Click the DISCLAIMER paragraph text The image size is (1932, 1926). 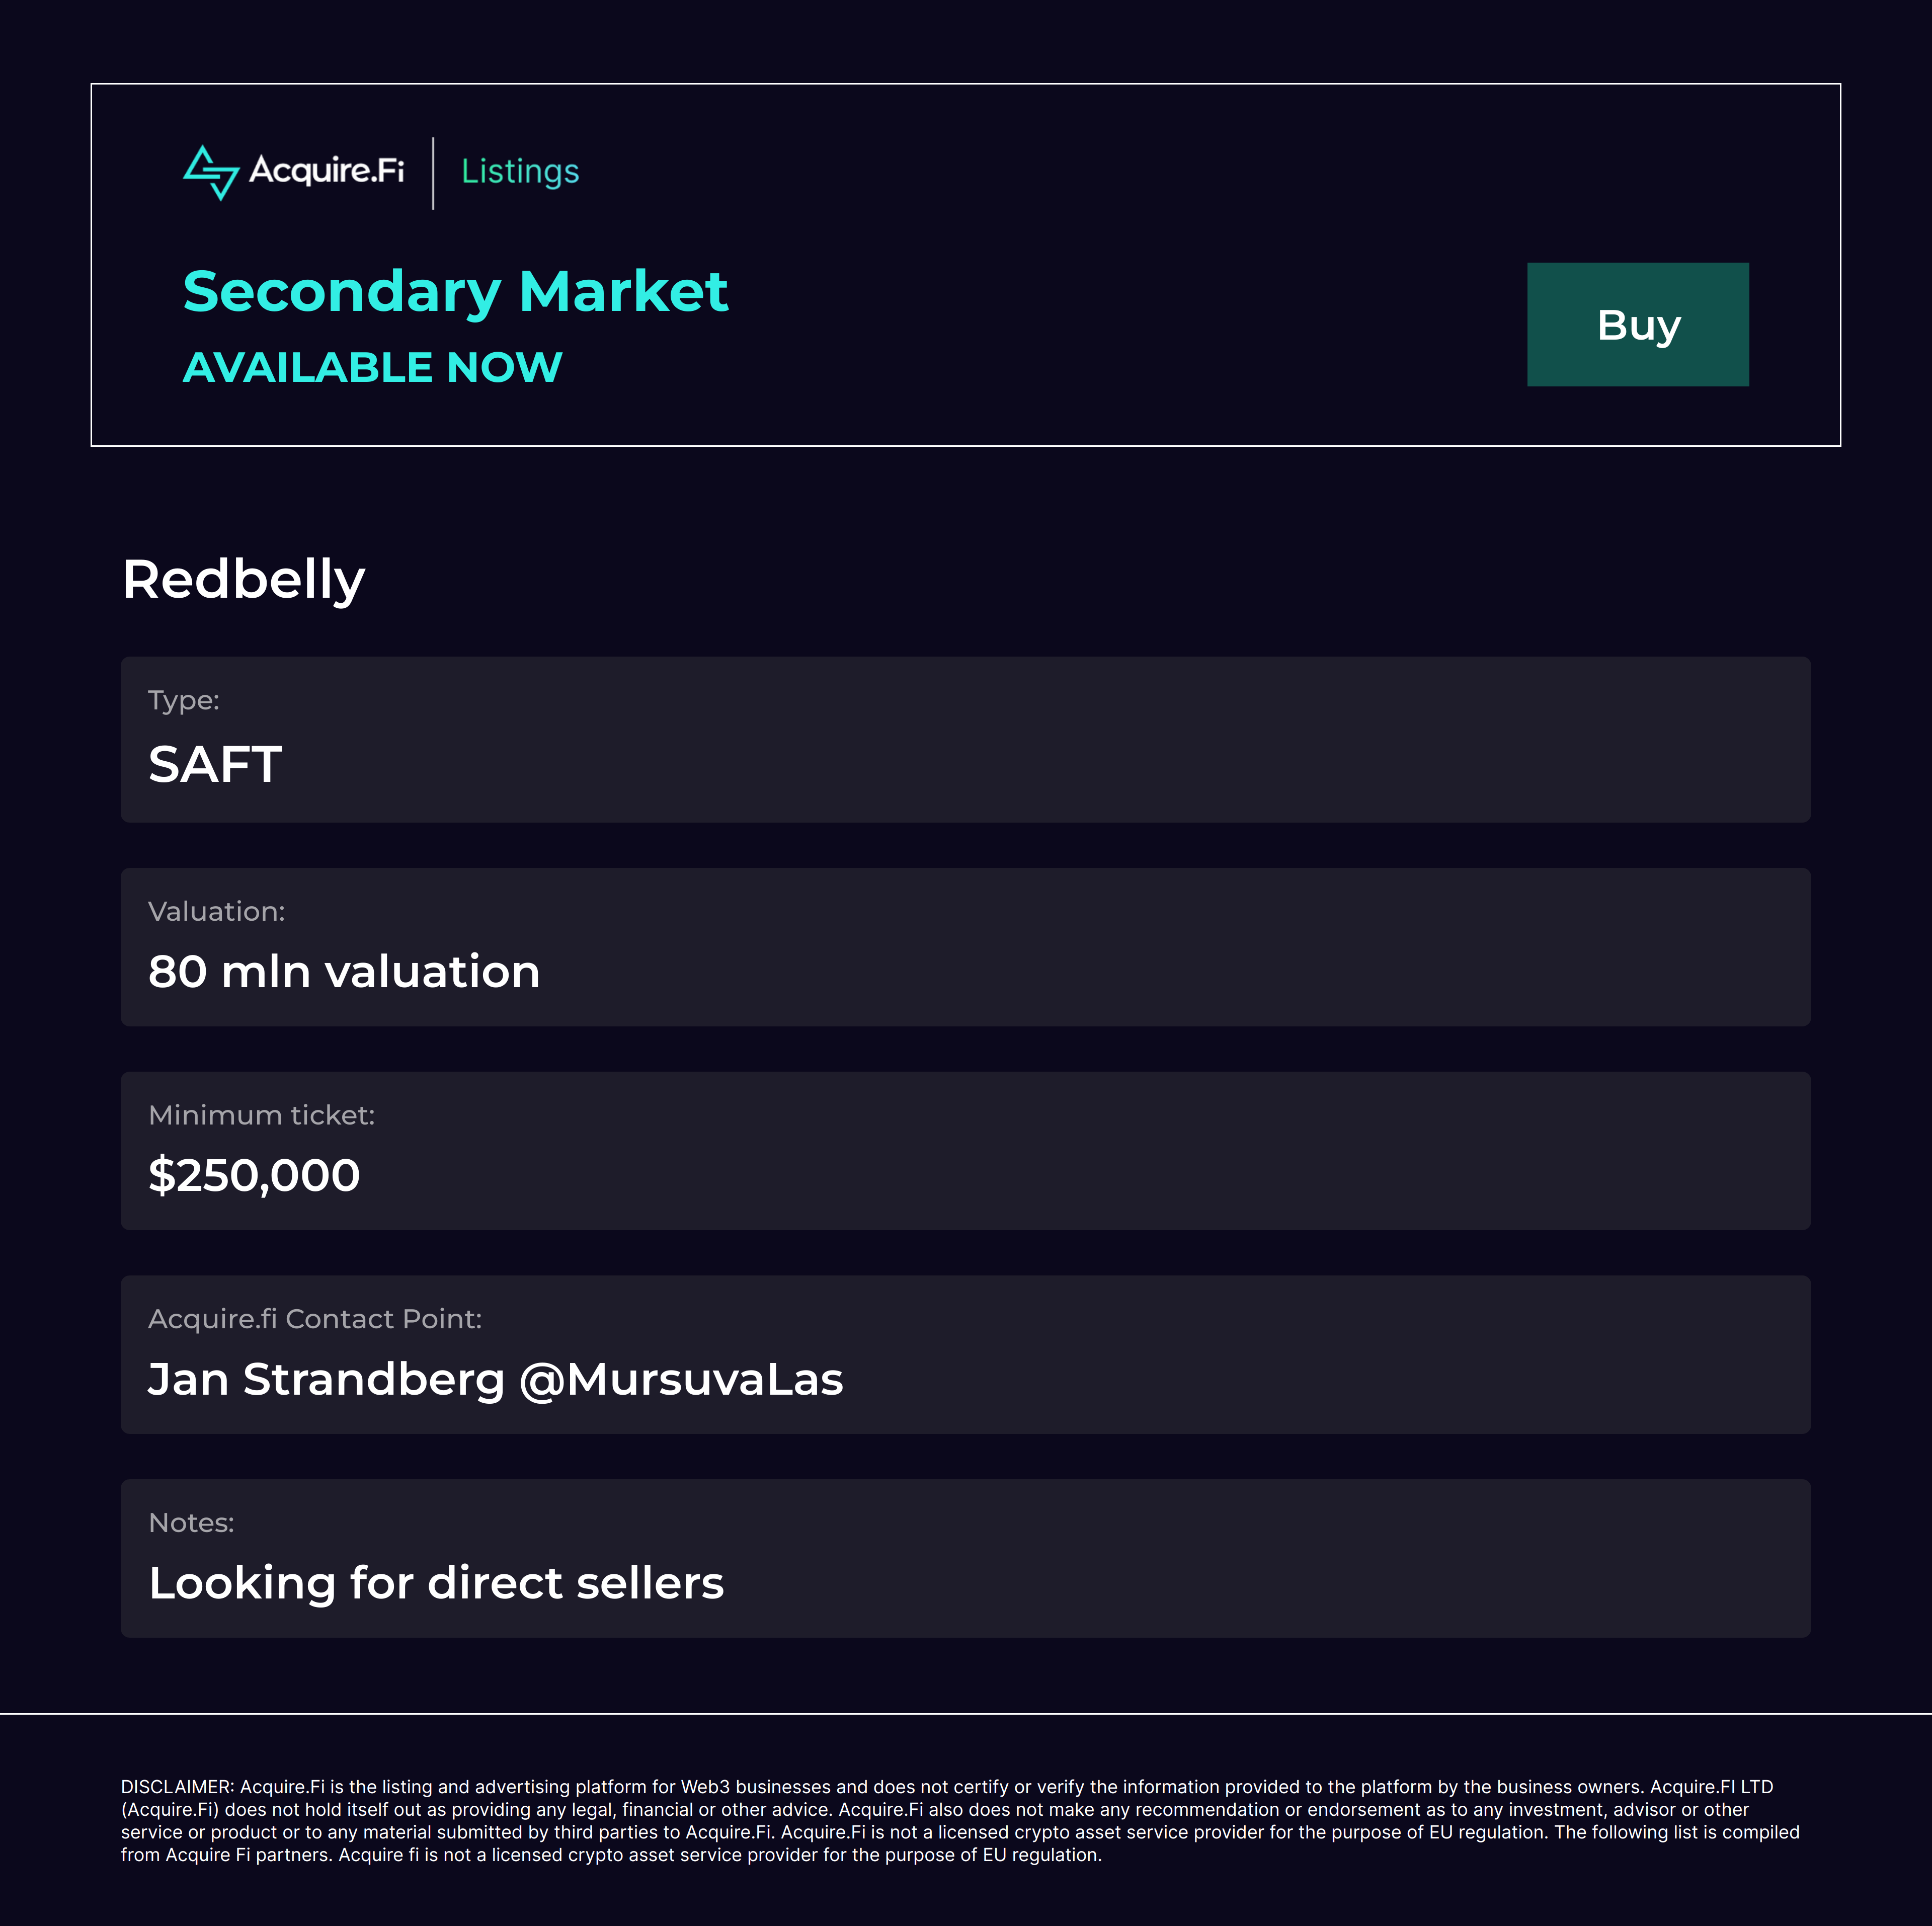click(x=960, y=1821)
